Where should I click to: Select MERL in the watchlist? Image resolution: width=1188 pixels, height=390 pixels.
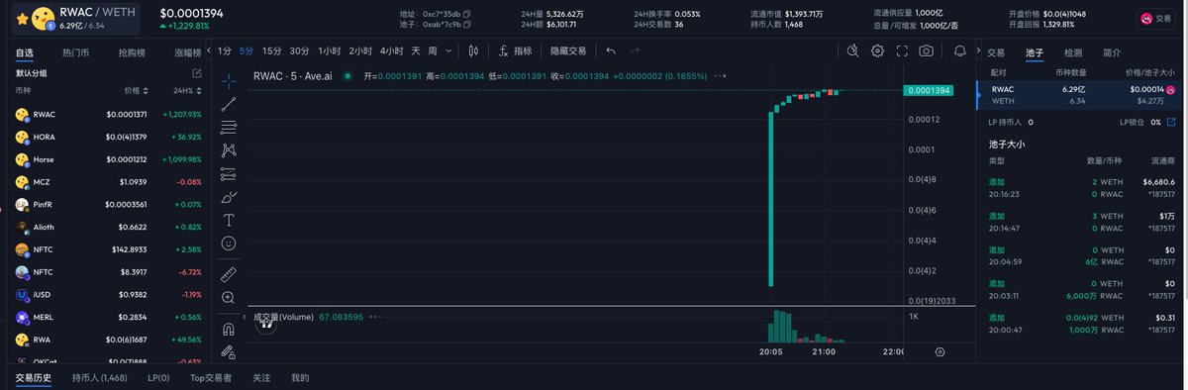109,317
